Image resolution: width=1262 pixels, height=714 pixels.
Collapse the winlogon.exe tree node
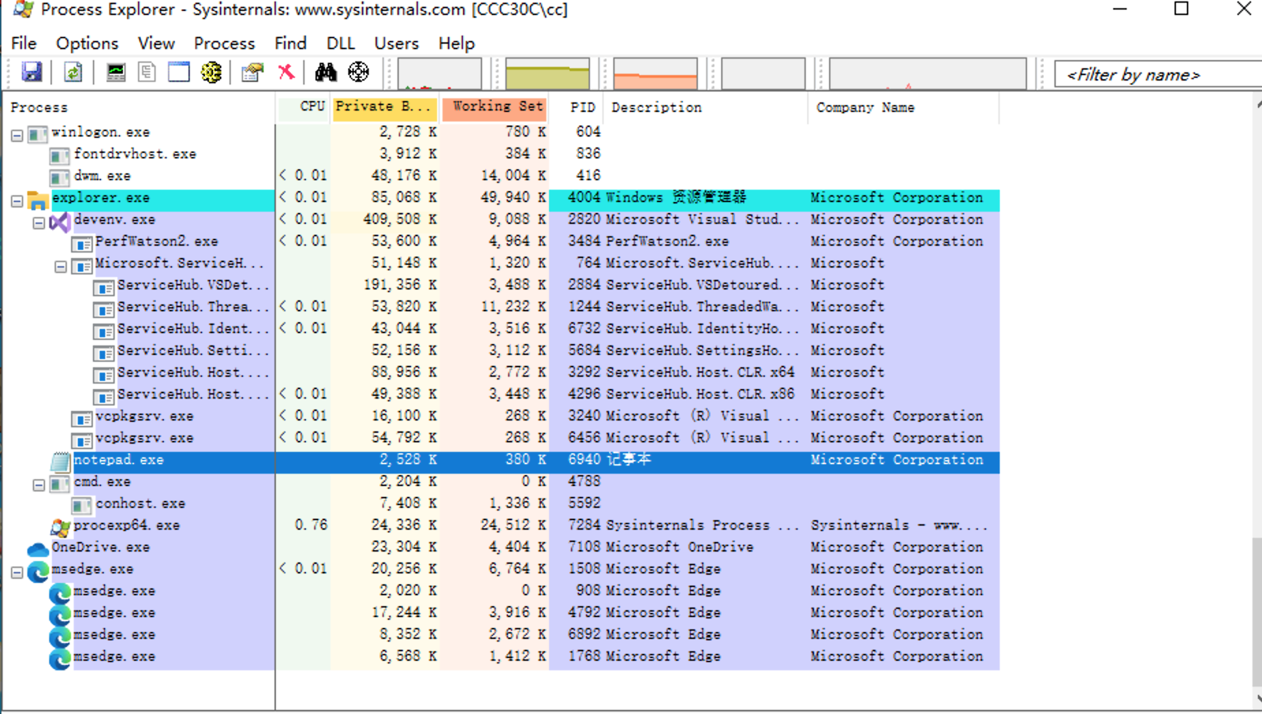[x=17, y=135]
